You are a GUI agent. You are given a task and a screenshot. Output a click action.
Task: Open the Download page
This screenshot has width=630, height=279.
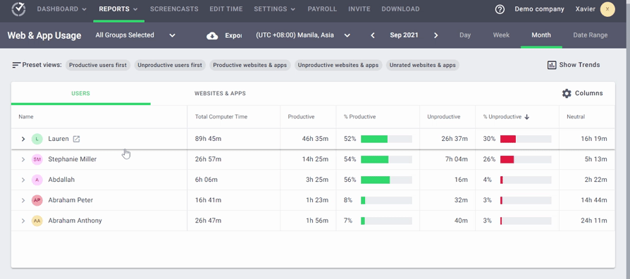pyautogui.click(x=400, y=9)
